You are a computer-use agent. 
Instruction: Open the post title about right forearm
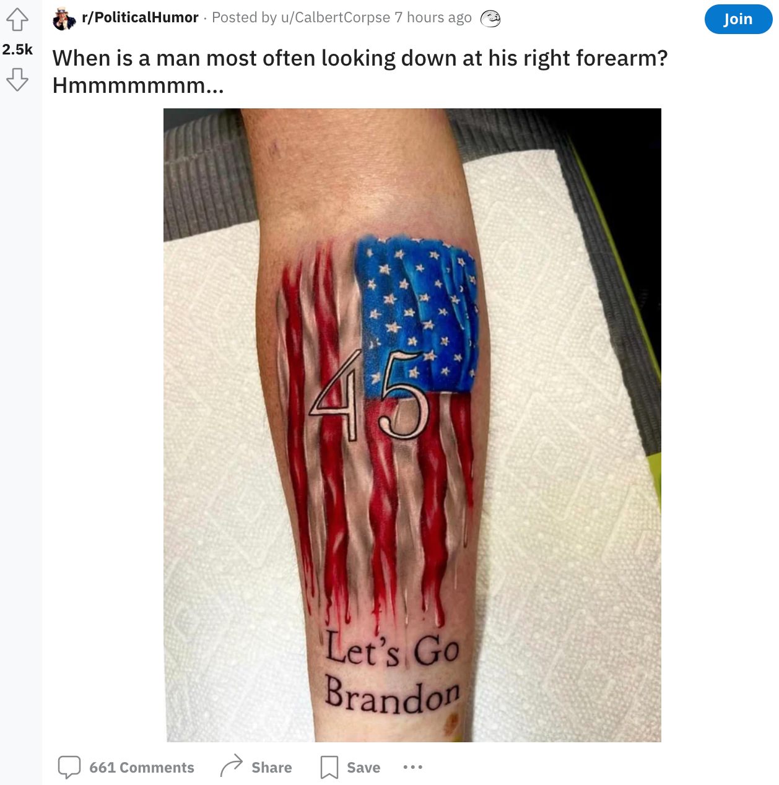(x=360, y=71)
